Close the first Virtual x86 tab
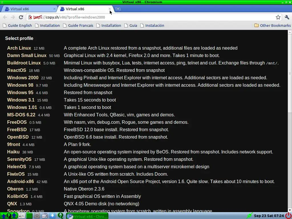 pyautogui.click(x=54, y=9)
